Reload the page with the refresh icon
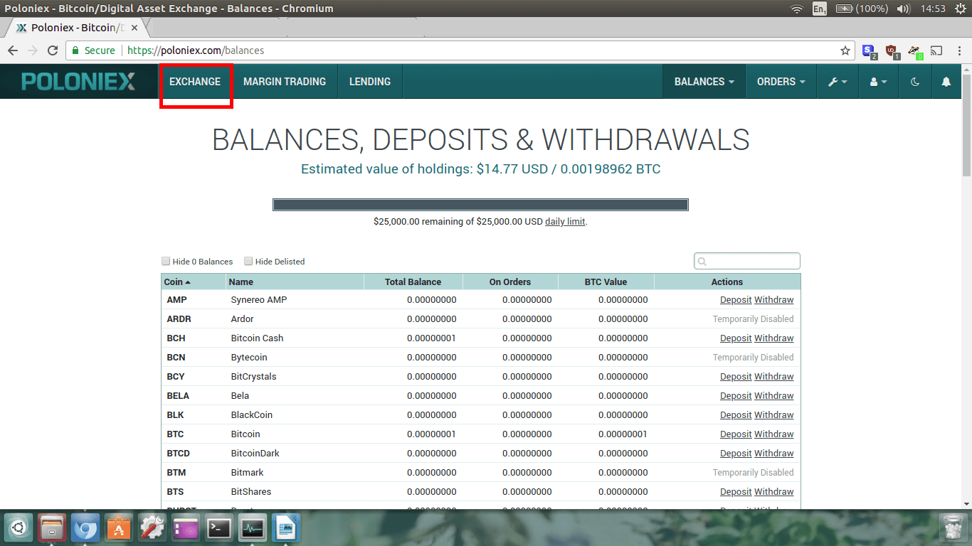Viewport: 972px width, 546px height. 52,50
